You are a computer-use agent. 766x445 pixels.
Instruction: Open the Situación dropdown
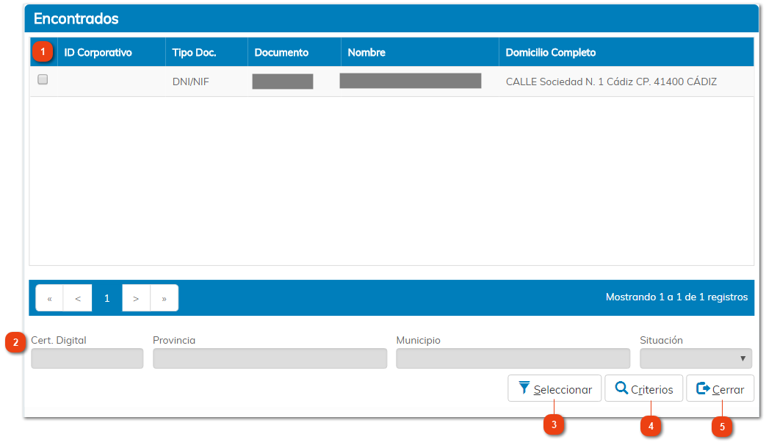[695, 358]
